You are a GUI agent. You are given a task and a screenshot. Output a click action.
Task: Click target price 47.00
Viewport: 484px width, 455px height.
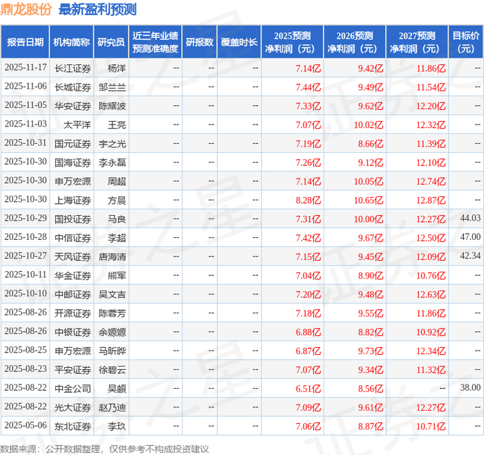point(470,236)
